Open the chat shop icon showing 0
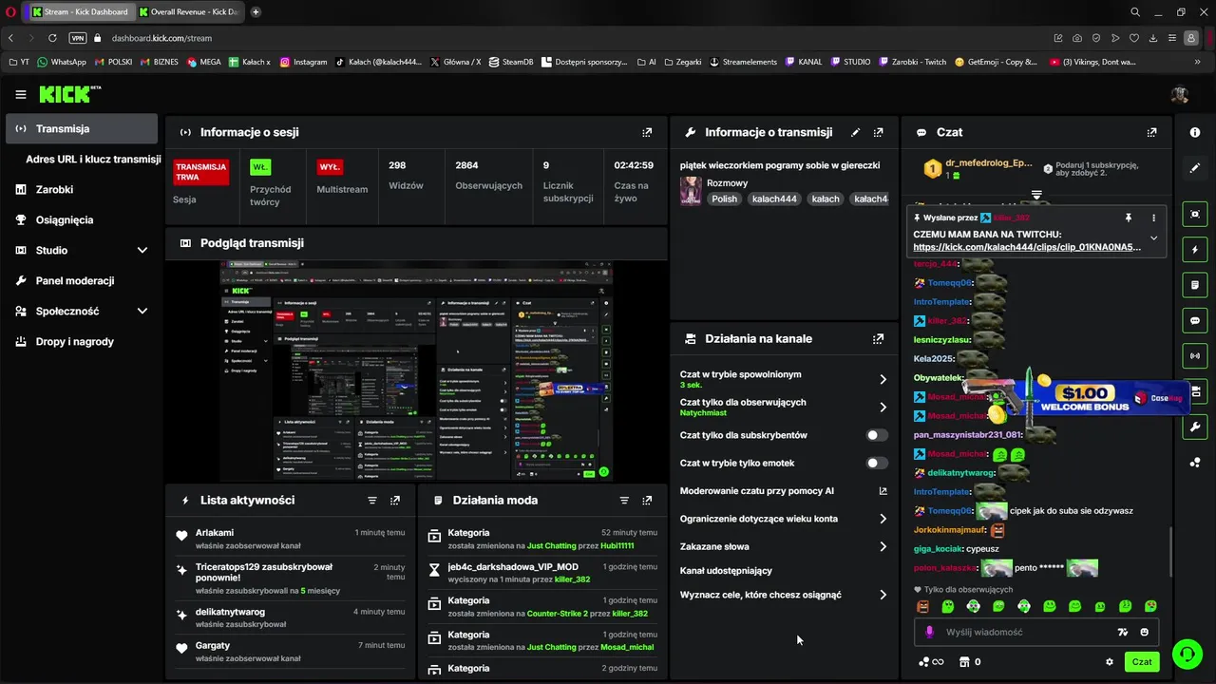Screen dimensions: 1216x684 (970, 662)
